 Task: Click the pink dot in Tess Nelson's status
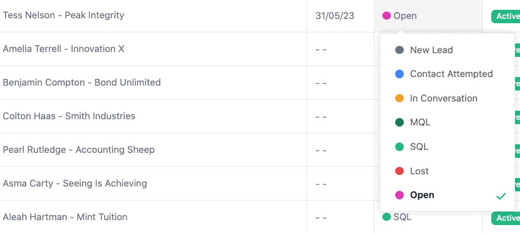click(x=387, y=15)
